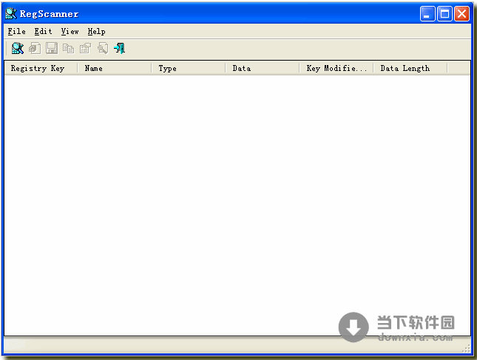
Task: Open the Help menu
Action: pos(96,31)
